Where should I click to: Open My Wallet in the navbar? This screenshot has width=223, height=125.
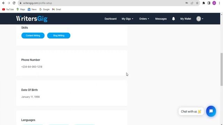(x=186, y=19)
